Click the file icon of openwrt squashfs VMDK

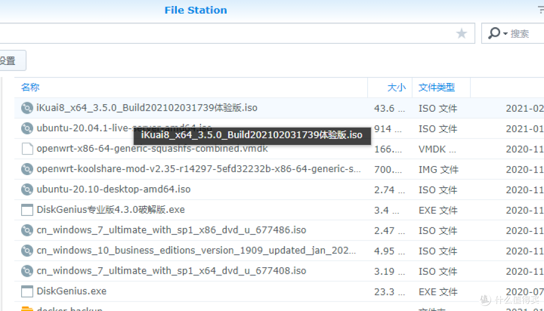[x=27, y=148]
